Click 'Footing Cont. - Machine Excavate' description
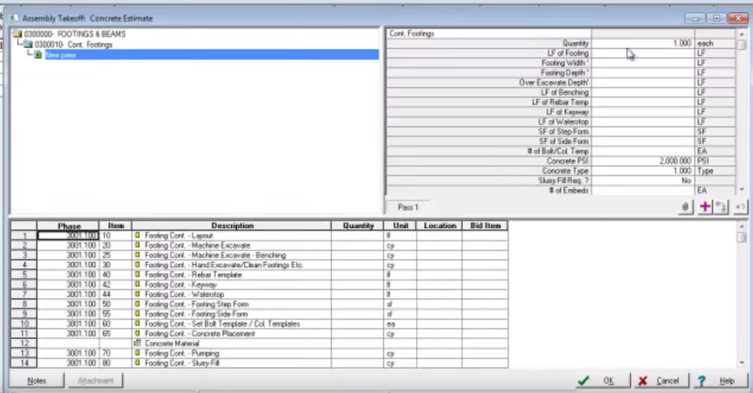The width and height of the screenshot is (753, 393). pos(197,245)
